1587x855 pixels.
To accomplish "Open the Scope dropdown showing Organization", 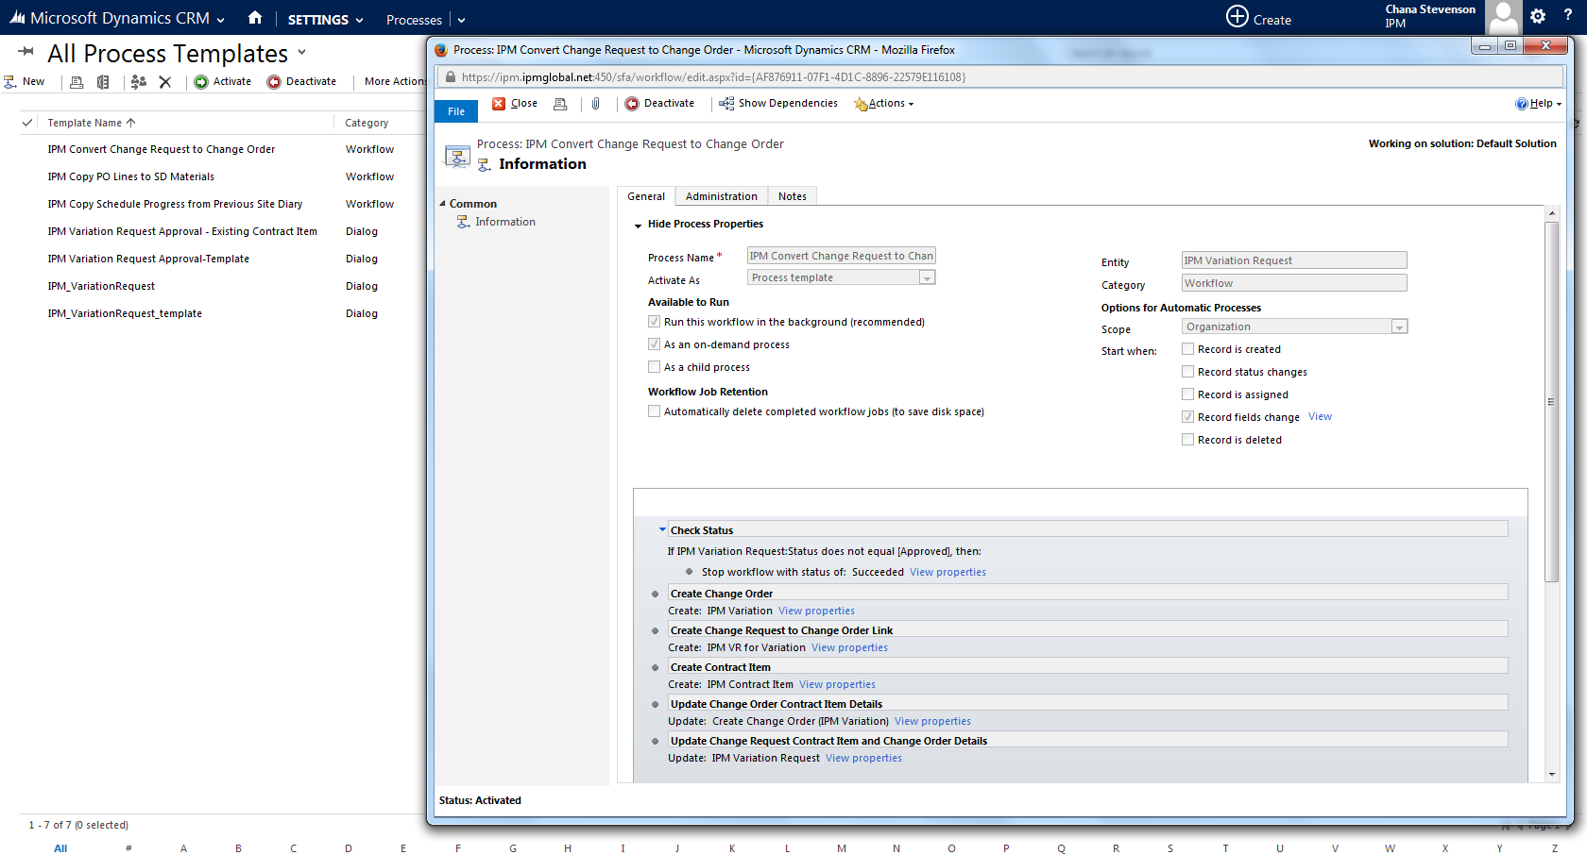I will click(x=1399, y=326).
